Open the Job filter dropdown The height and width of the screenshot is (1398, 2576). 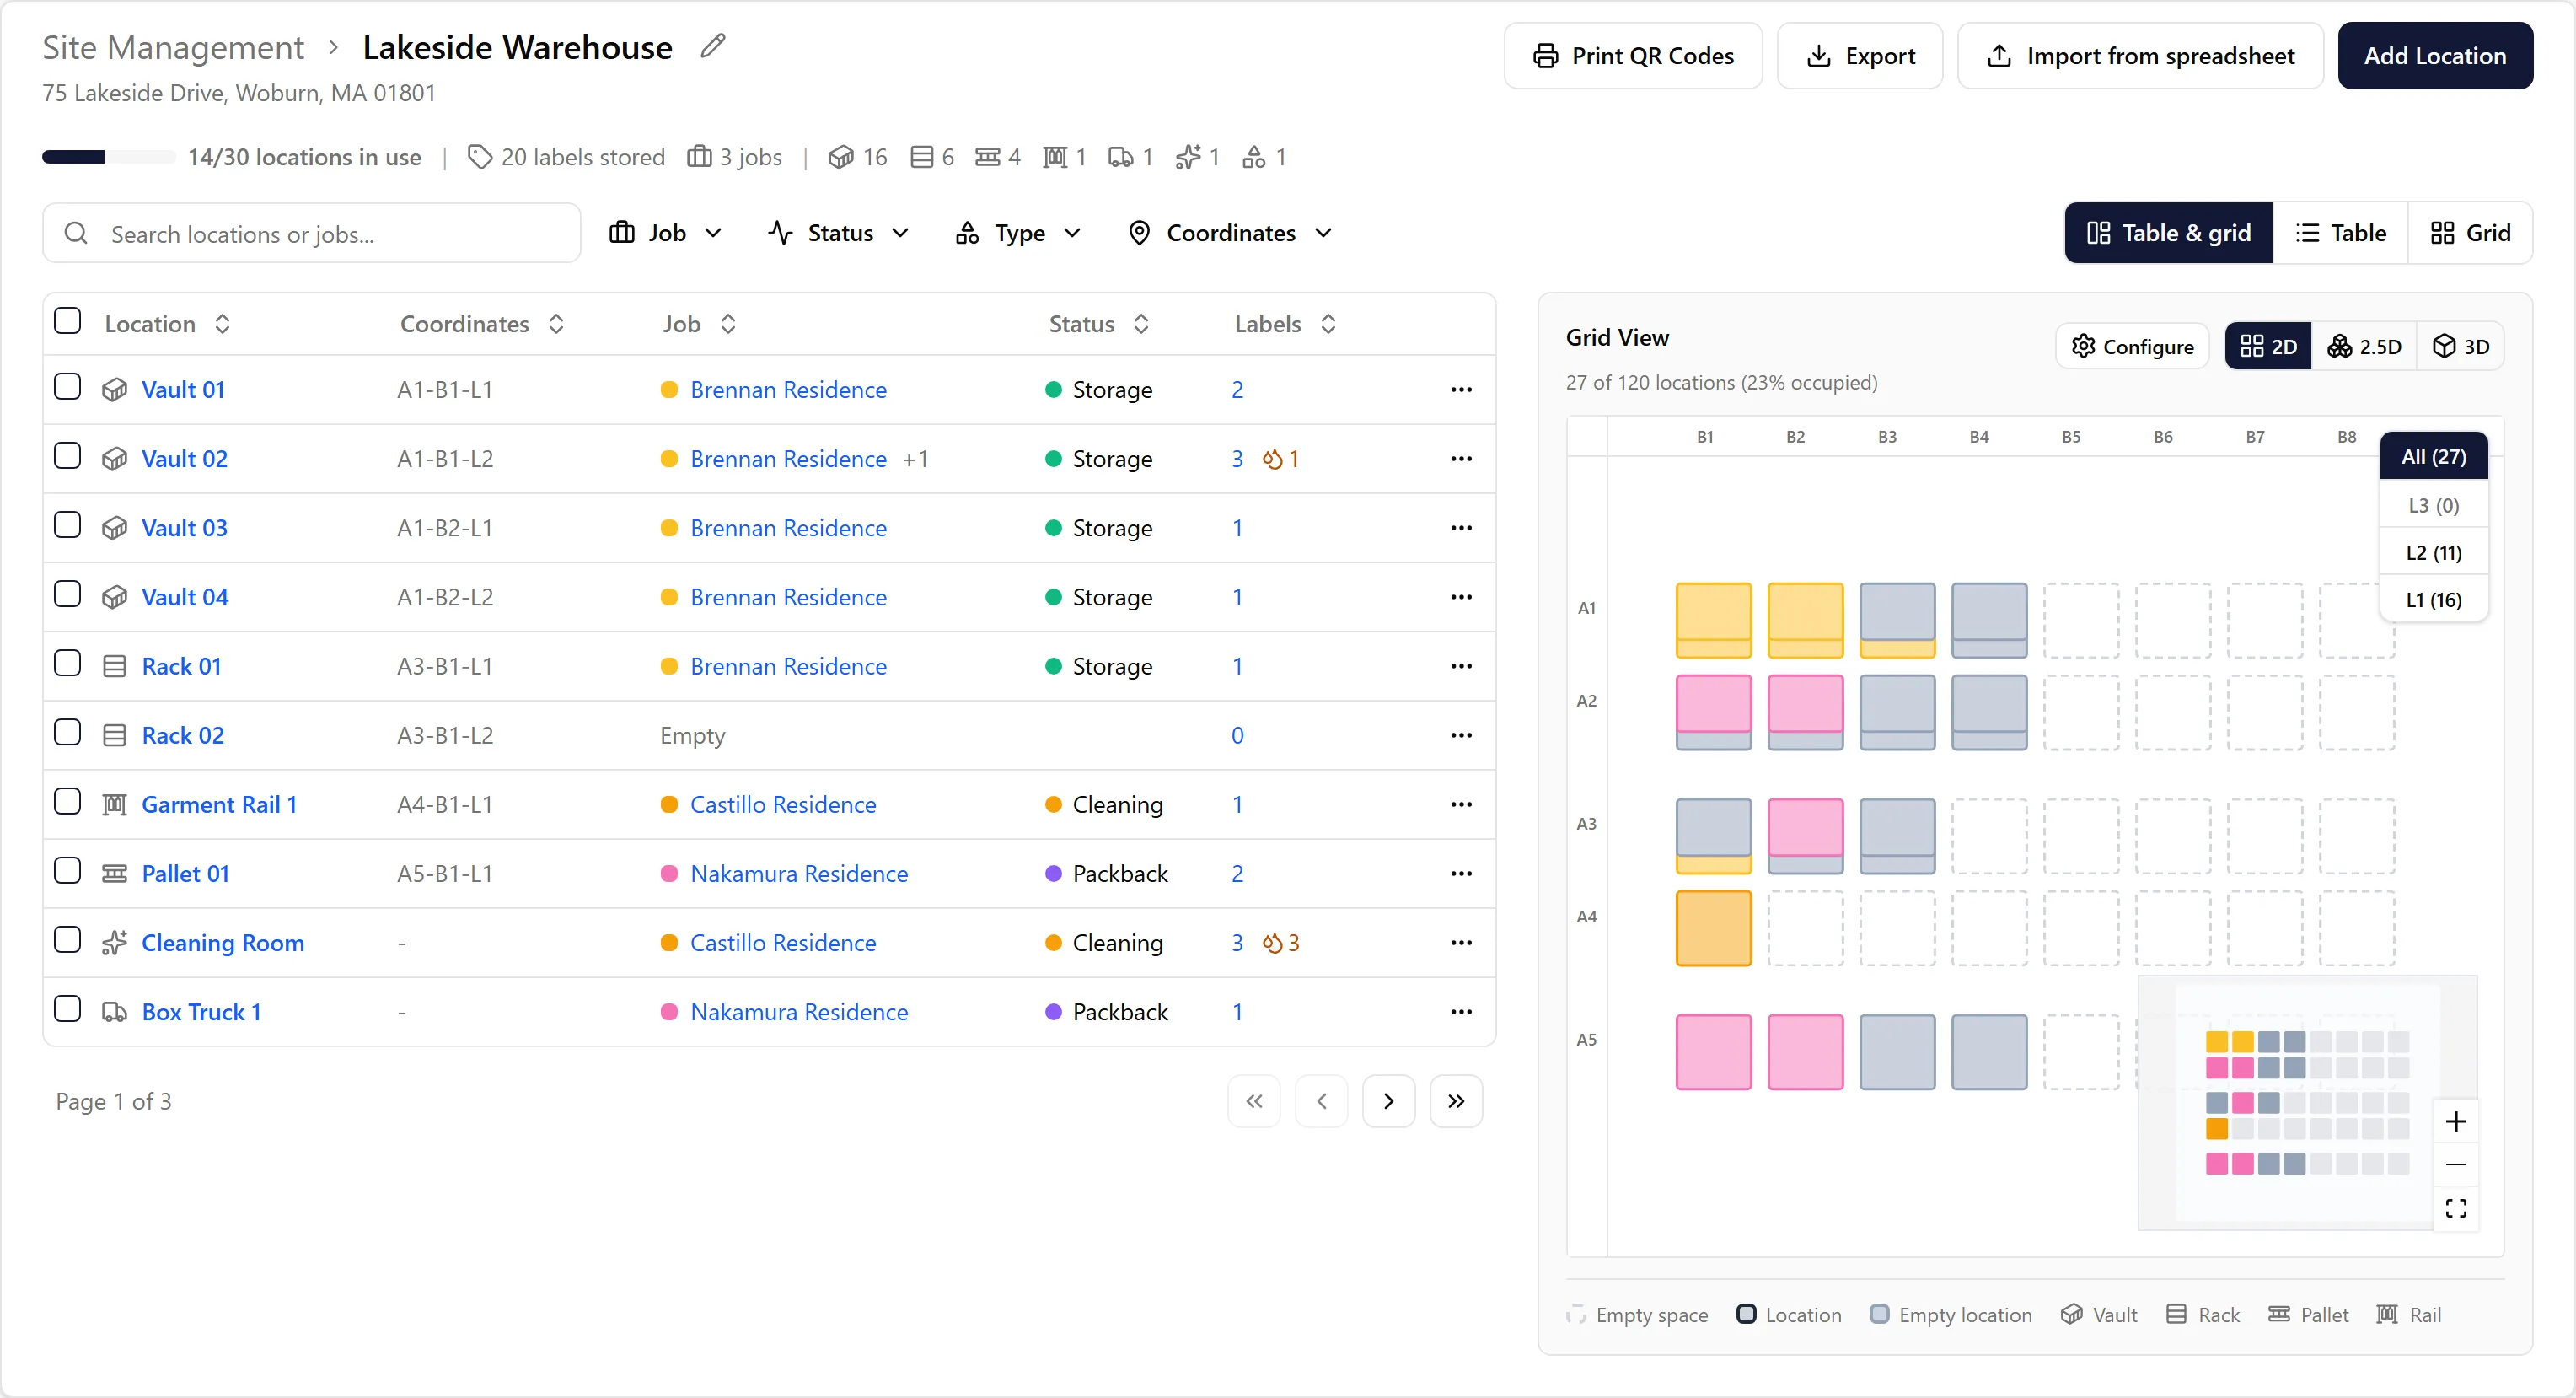pyautogui.click(x=666, y=233)
